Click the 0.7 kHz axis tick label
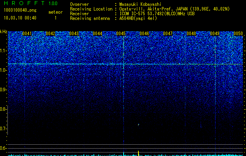The image size is (246, 156). click(x=3, y=129)
